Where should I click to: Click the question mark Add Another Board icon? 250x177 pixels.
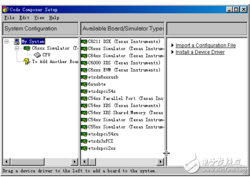[27, 61]
